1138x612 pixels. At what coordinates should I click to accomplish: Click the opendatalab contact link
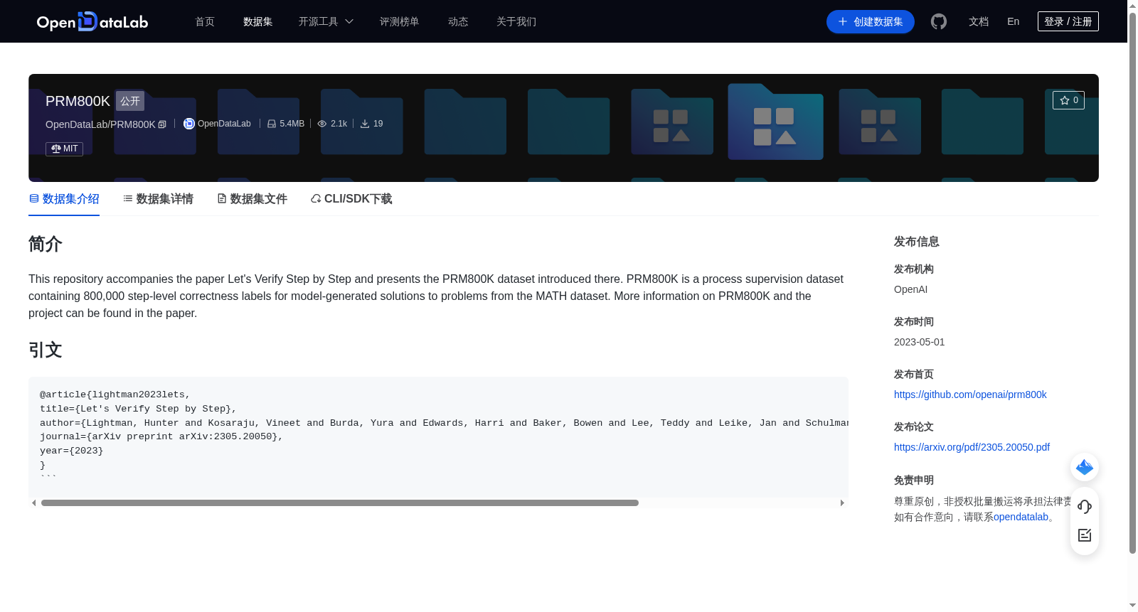click(1021, 517)
